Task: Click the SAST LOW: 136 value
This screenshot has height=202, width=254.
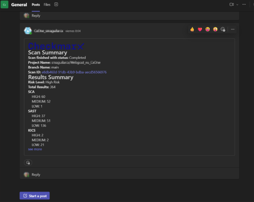Action: click(39, 125)
